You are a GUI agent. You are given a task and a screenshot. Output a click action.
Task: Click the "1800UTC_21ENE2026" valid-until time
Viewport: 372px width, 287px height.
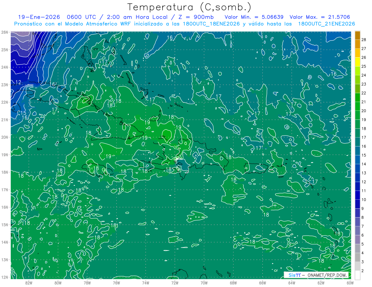pyautogui.click(x=326, y=24)
